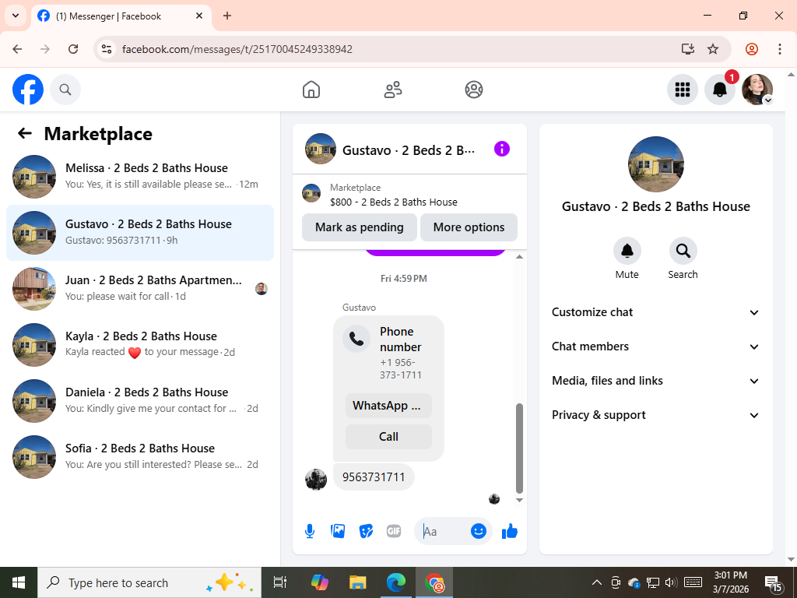Choose a GIF icon
797x598 pixels.
coord(394,531)
